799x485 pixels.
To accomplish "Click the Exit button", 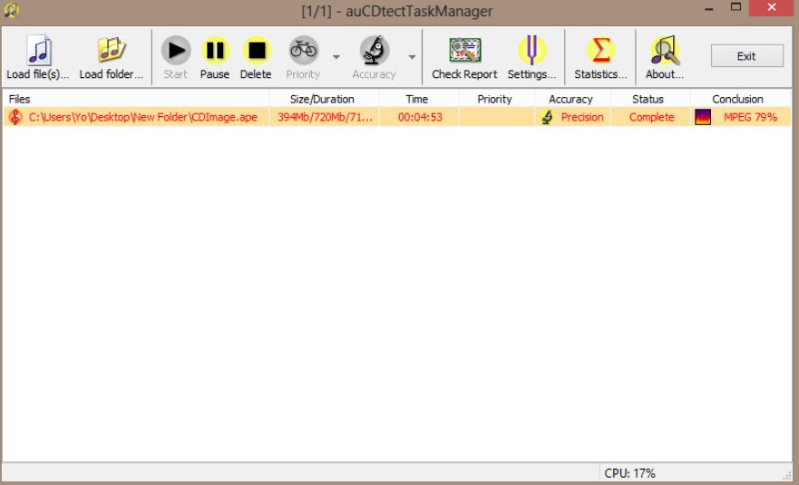I will coord(747,55).
